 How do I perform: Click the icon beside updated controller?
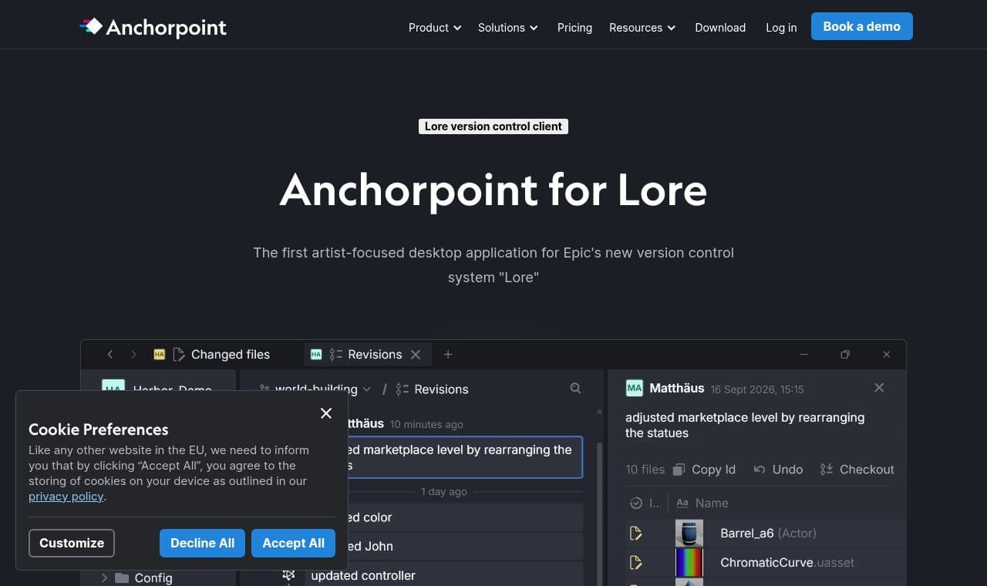point(289,575)
